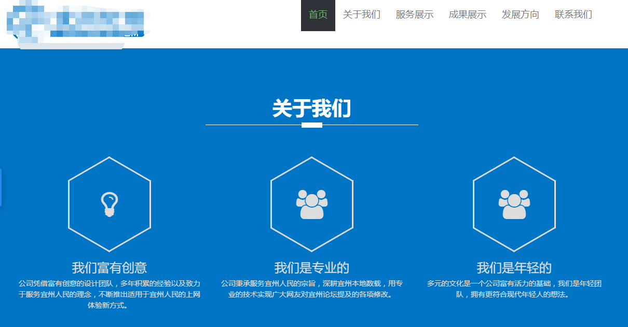
Task: Click the 首页 navigation tab
Action: 318,15
